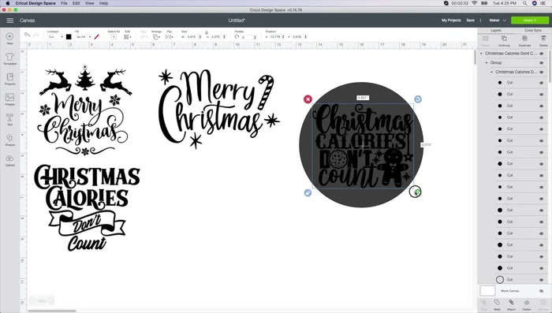Click the green resize handle on selection
The image size is (552, 313).
(417, 192)
